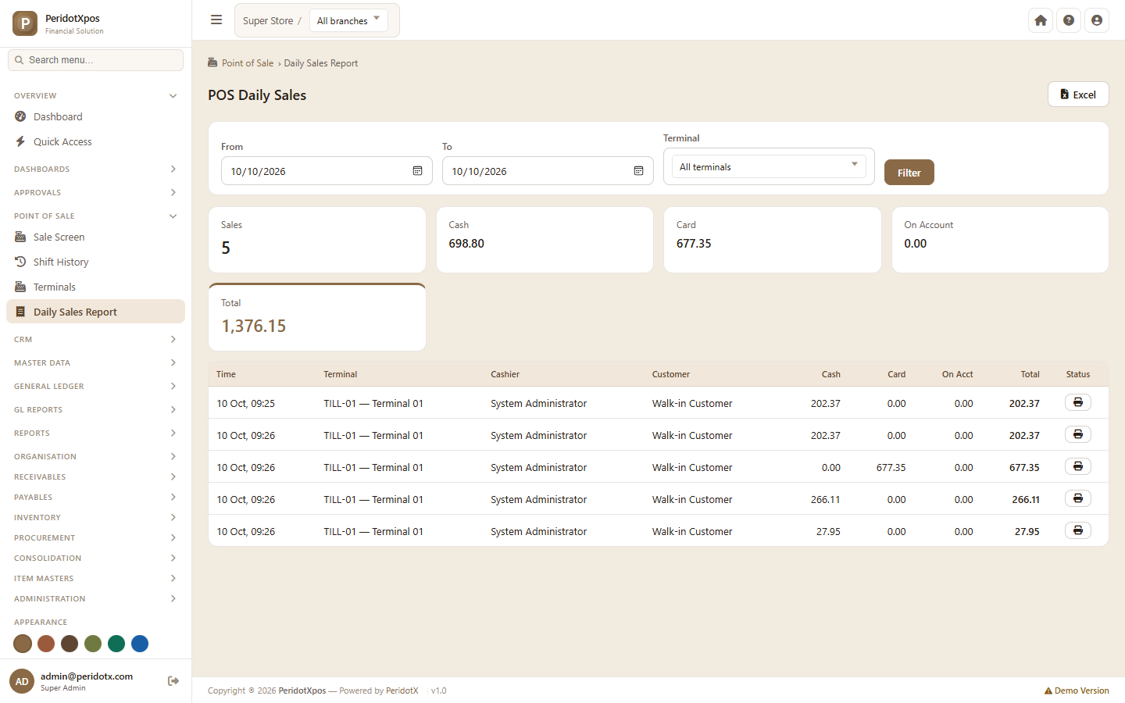This screenshot has width=1125, height=703.
Task: Print receipt for the 677.35 card sale
Action: [x=1078, y=466]
